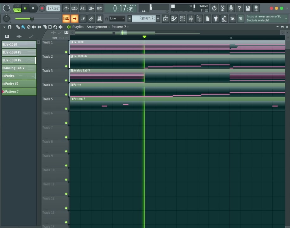The width and height of the screenshot is (290, 228).
Task: Save the project with the floppy icon
Action: click(248, 8)
